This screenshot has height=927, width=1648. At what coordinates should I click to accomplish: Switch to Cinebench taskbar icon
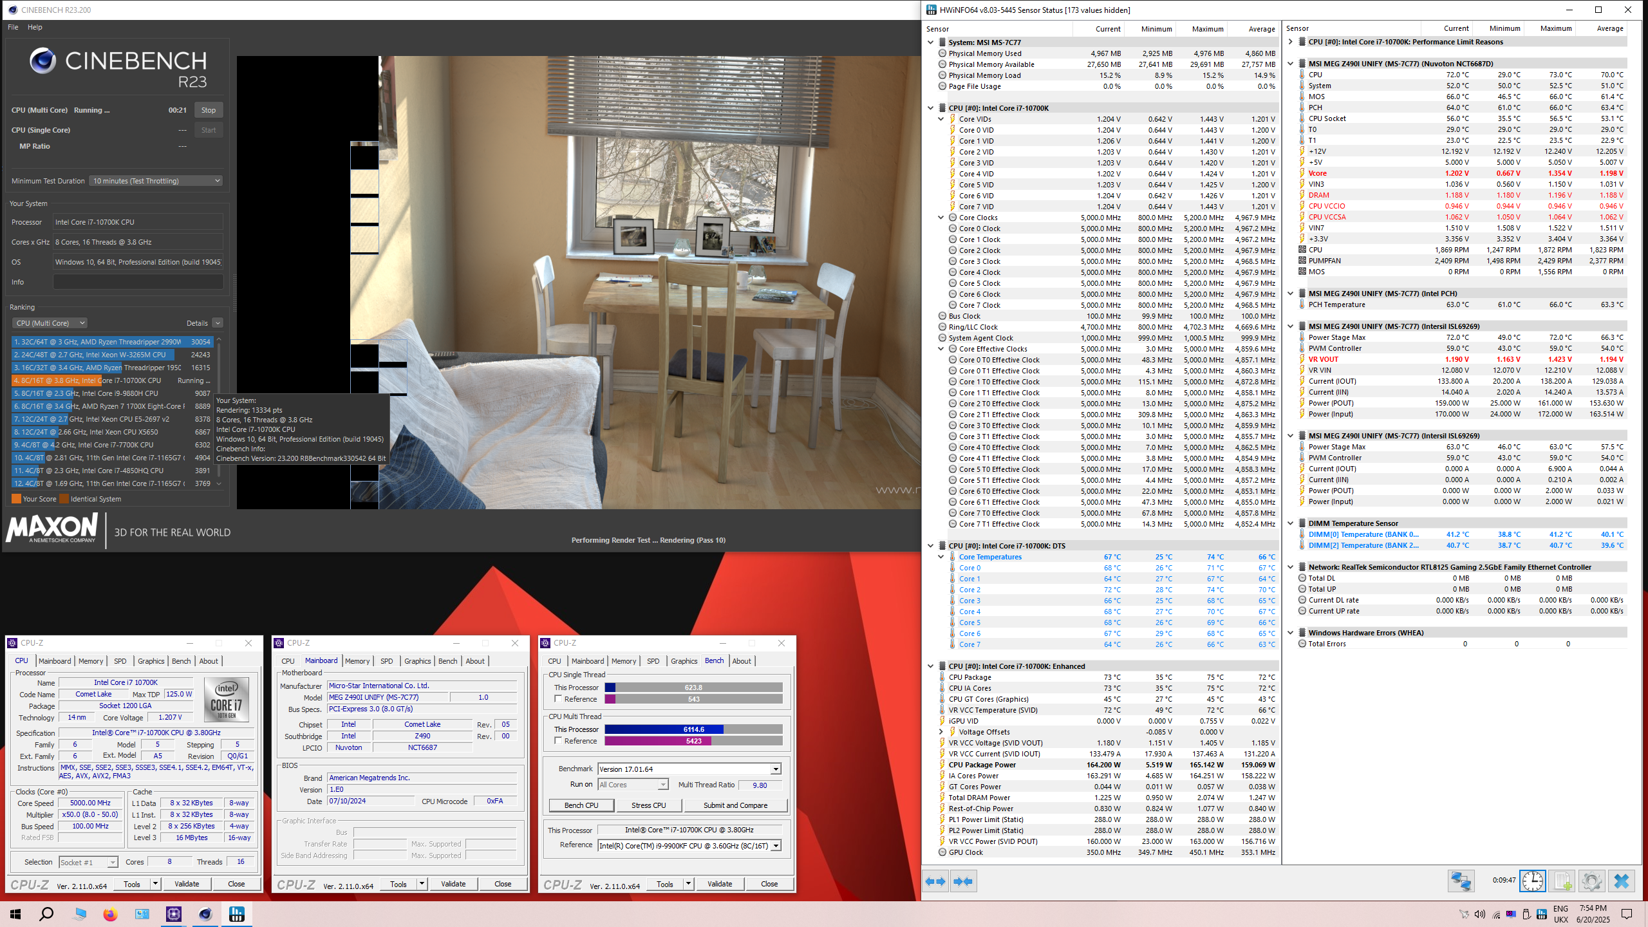tap(205, 914)
